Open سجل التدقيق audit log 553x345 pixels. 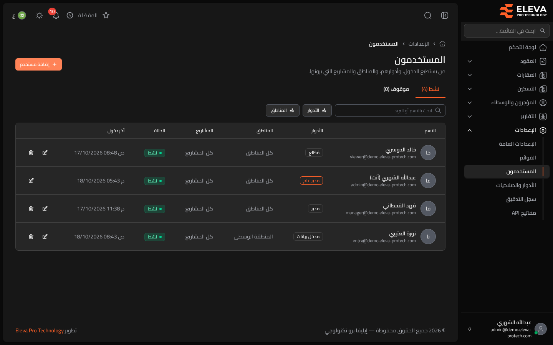[521, 199]
